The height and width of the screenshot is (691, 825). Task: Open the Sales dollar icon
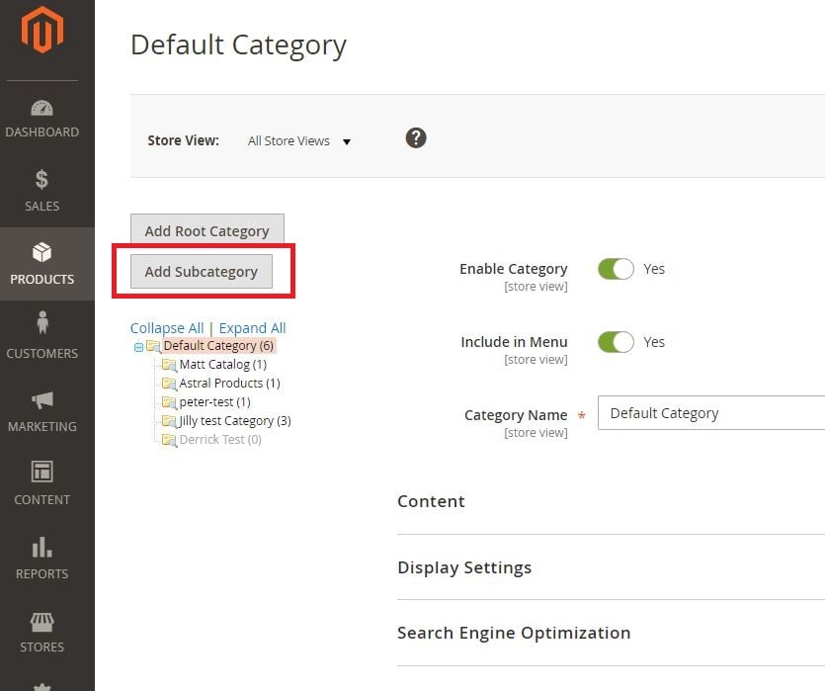42,180
